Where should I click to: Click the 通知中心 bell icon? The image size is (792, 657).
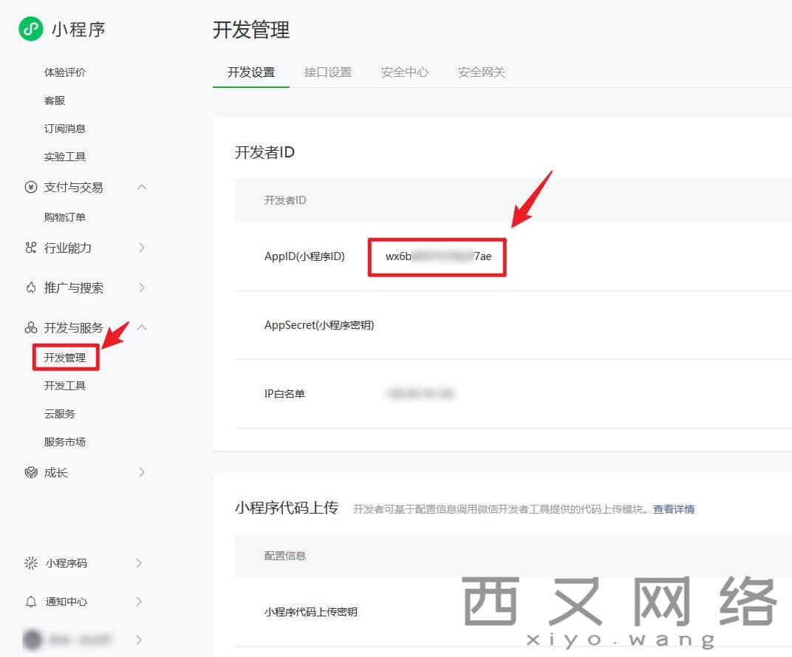[x=31, y=602]
